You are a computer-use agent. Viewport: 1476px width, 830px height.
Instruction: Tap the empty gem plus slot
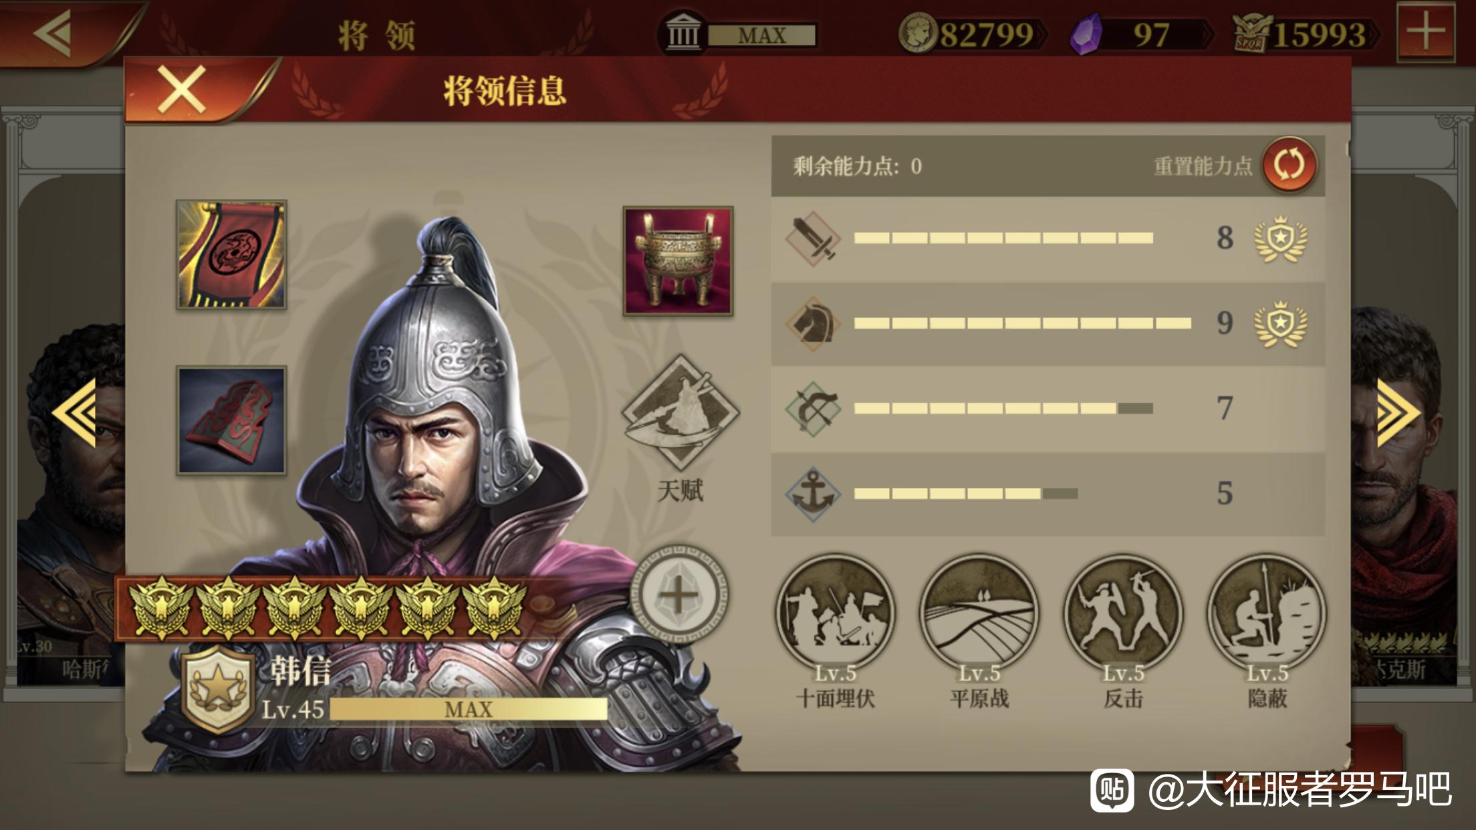click(679, 593)
